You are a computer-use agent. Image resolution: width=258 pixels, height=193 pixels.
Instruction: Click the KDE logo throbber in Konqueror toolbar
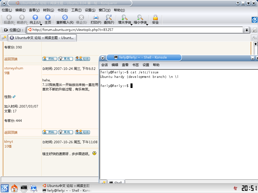coord(255,20)
